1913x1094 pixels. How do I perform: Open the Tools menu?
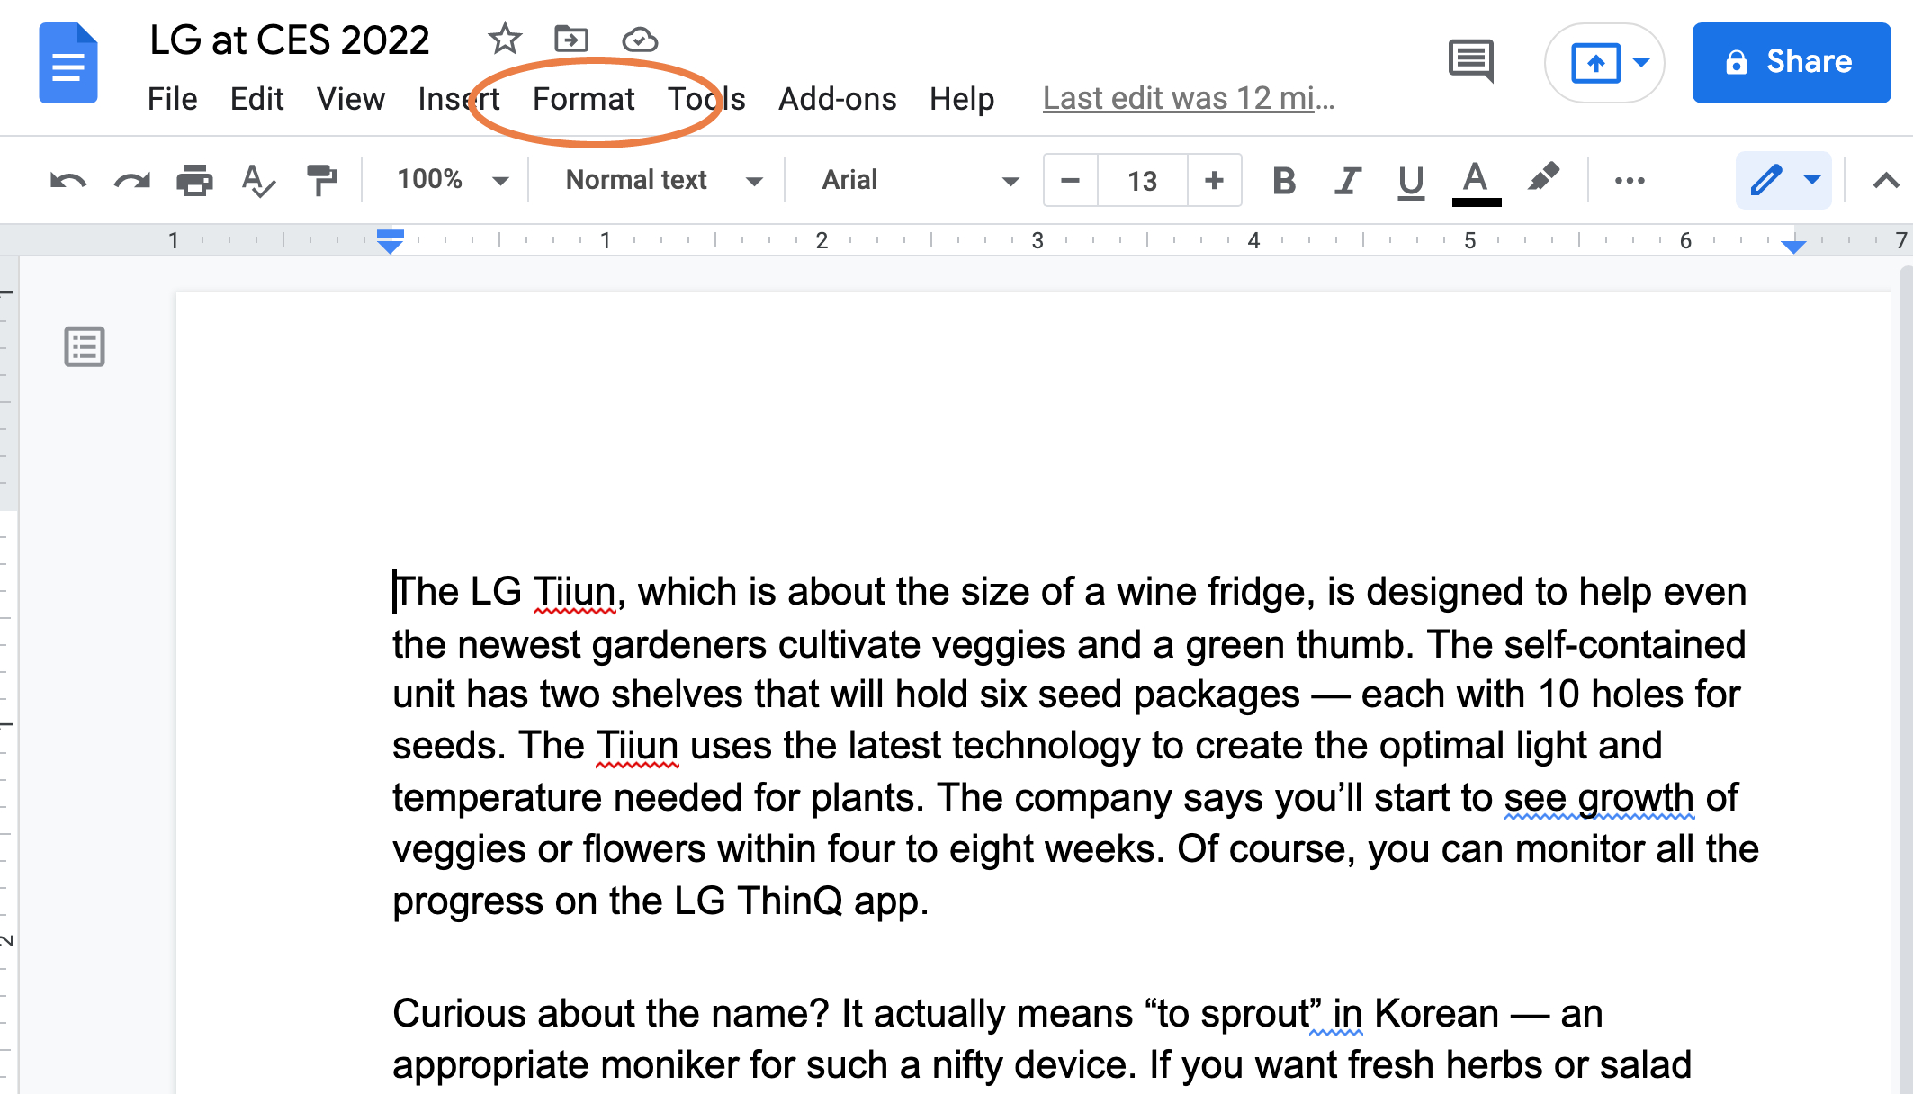[705, 96]
